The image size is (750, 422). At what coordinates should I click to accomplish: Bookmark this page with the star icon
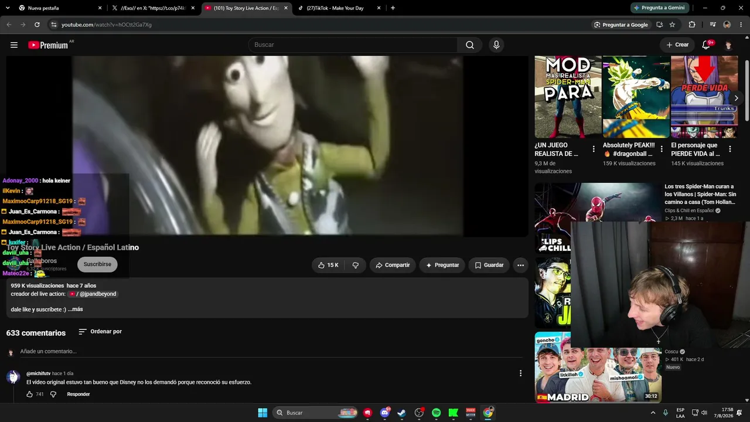[672, 25]
